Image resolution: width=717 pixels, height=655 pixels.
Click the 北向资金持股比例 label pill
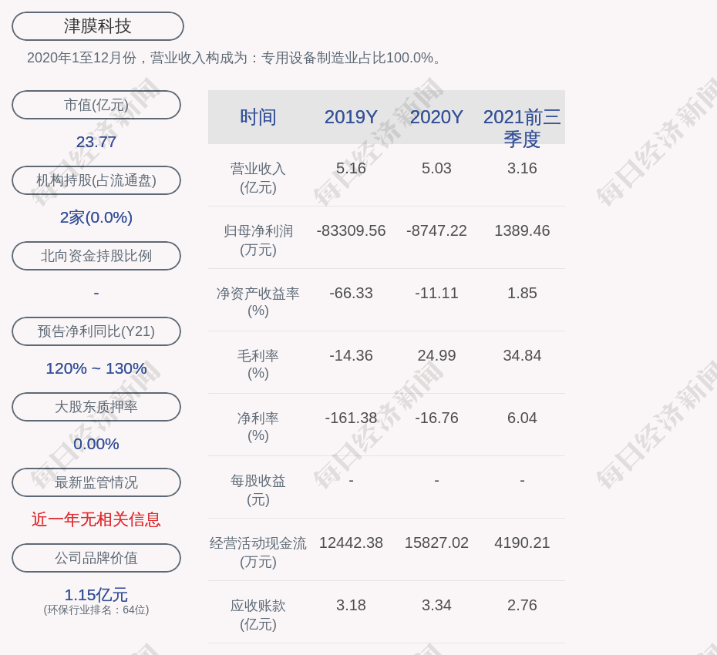[96, 256]
